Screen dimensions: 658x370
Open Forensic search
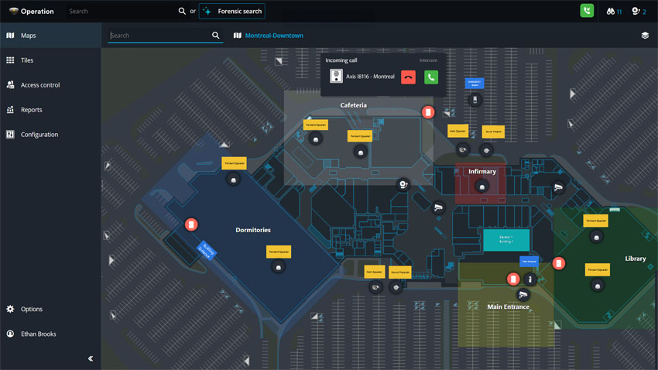click(232, 12)
